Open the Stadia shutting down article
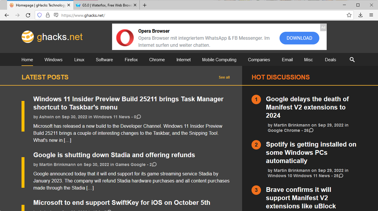Viewport: 378px width, 211px height. tap(114, 155)
